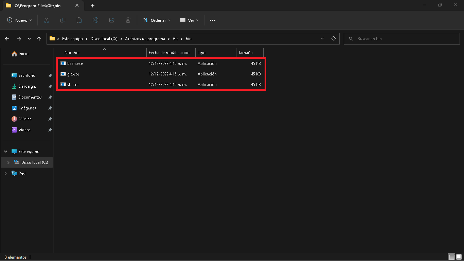This screenshot has width=464, height=261.
Task: Click the Cut scissors icon
Action: (x=47, y=20)
